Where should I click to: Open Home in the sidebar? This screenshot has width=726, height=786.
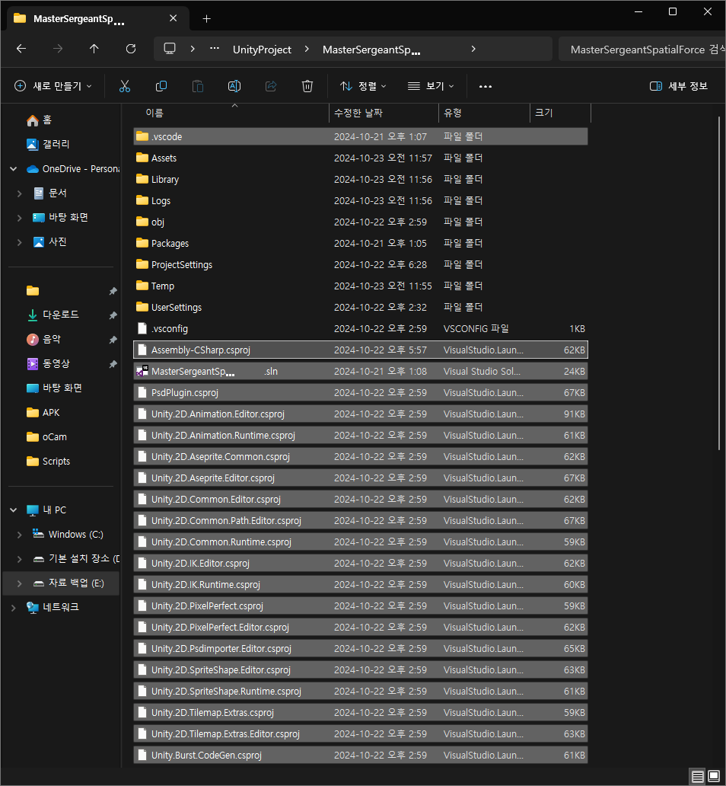tap(39, 120)
